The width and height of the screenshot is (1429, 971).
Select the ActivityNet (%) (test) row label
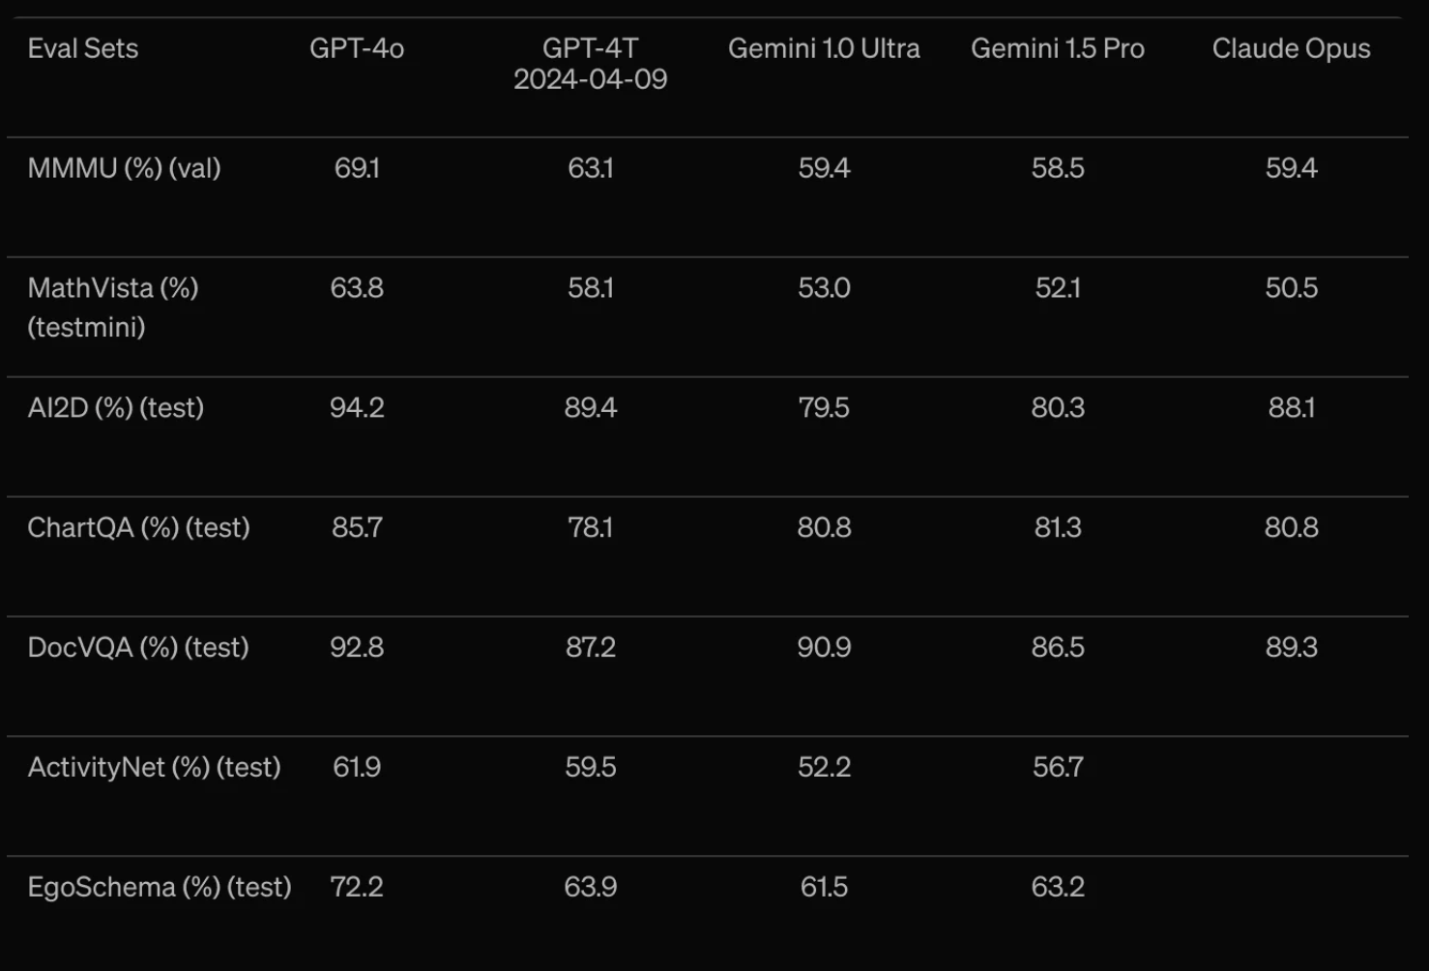click(155, 768)
